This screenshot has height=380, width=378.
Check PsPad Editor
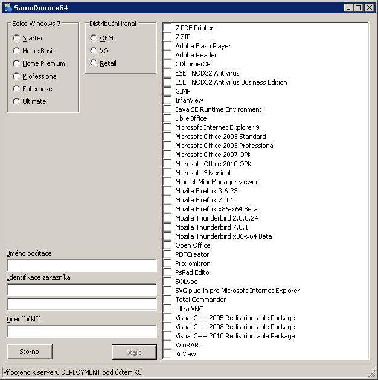click(x=167, y=272)
